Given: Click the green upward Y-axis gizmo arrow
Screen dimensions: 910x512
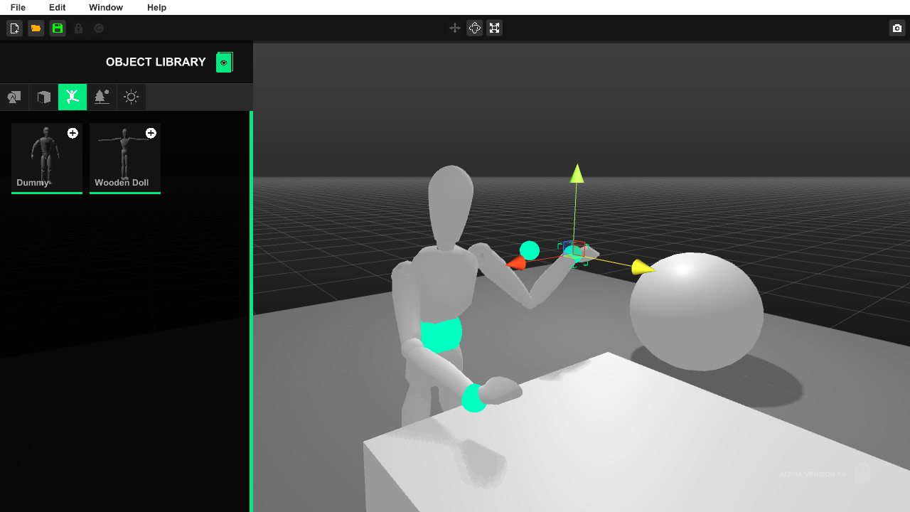Looking at the screenshot, I should [577, 174].
